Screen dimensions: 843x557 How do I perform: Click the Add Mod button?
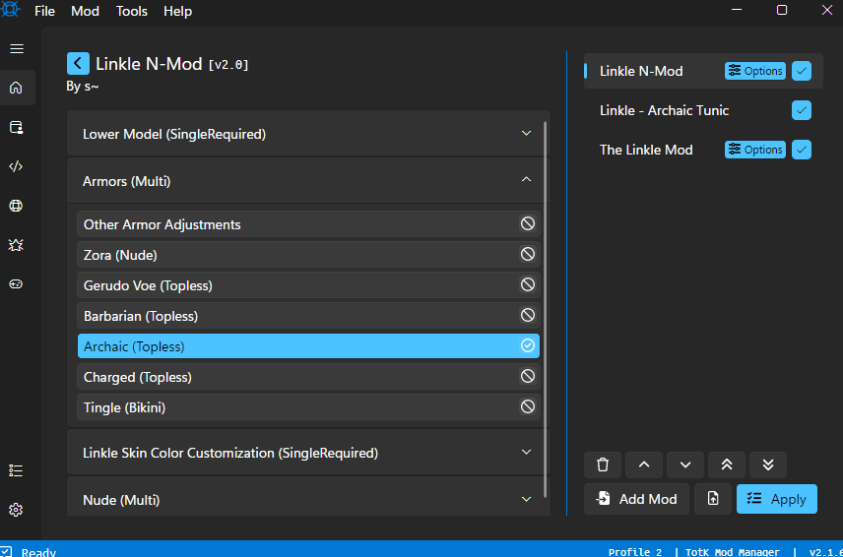click(636, 499)
